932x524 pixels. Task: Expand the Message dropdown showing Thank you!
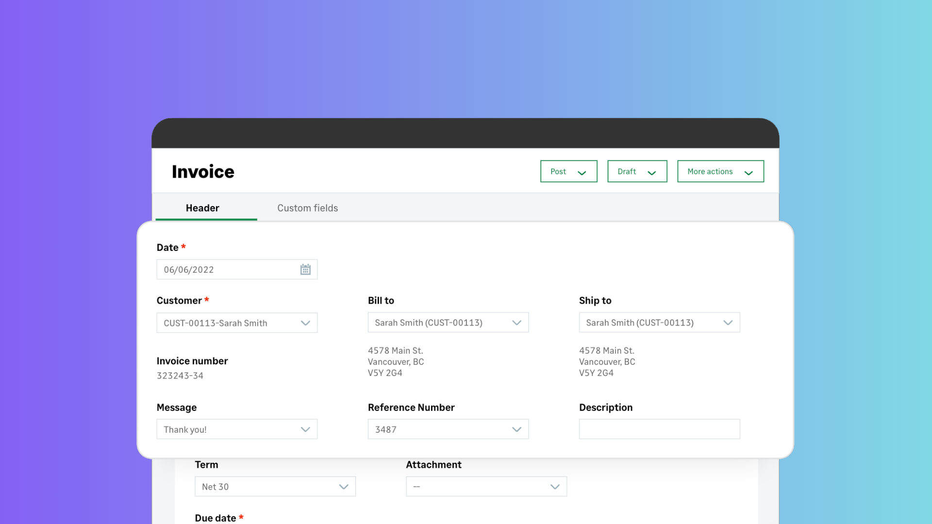(237, 429)
